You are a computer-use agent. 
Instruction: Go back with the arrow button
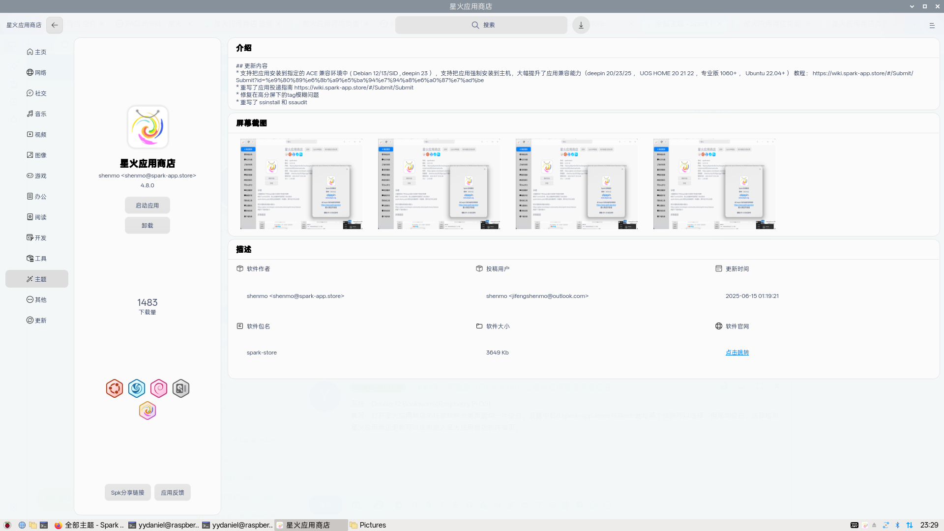pyautogui.click(x=55, y=25)
